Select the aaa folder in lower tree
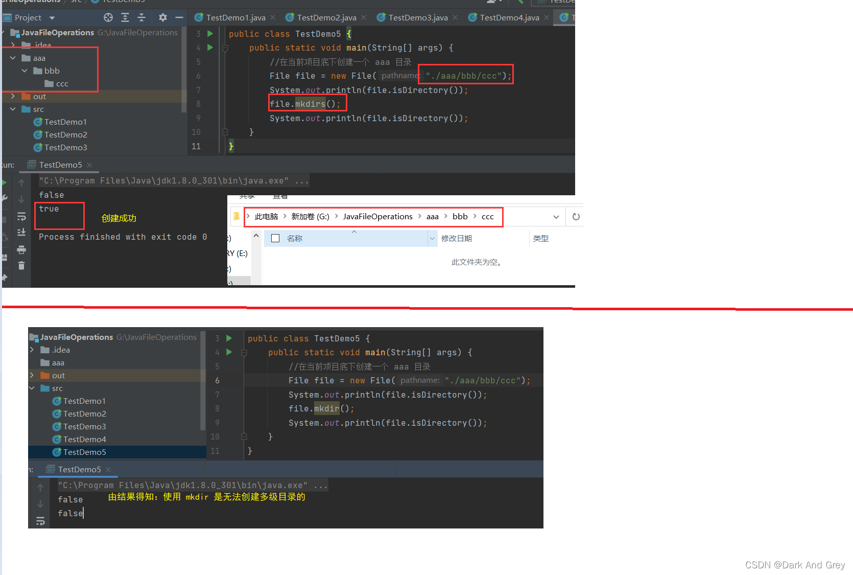 tap(52, 363)
